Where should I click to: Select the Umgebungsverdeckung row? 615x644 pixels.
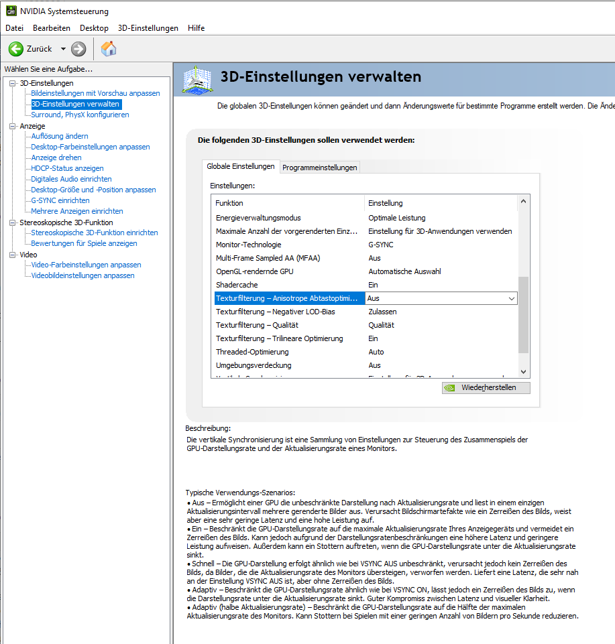366,365
